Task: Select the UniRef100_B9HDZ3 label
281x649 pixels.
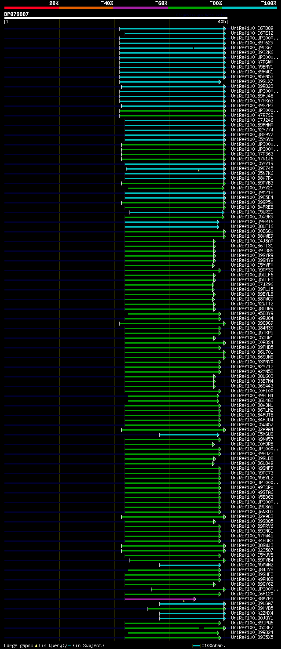Action: pyautogui.click(x=252, y=453)
